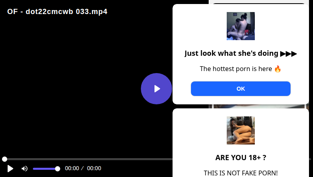The image size is (313, 177).
Task: Click the triple arrow symbols after the headline
Action: click(x=289, y=54)
